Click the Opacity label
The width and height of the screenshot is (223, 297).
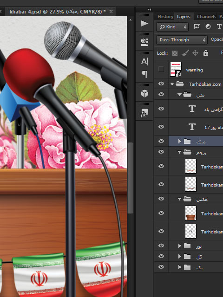217,39
